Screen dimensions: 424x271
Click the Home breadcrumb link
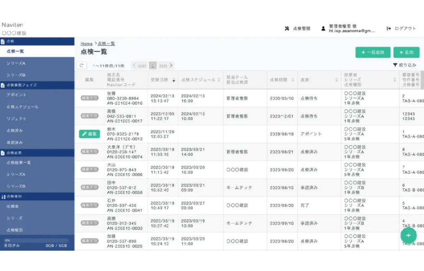point(86,44)
